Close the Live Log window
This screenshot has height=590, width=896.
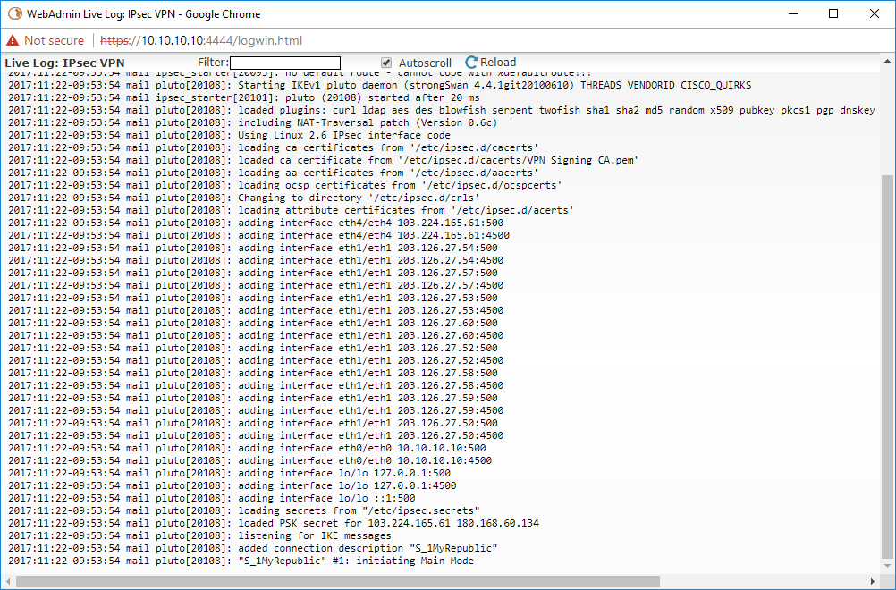tap(875, 13)
